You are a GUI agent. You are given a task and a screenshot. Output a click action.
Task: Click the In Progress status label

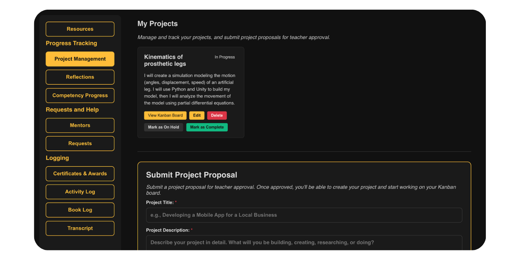(224, 57)
